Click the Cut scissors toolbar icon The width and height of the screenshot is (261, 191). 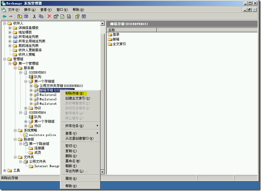pyautogui.click(x=34, y=16)
